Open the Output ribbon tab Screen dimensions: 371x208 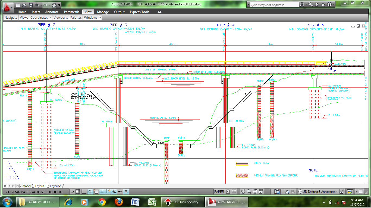click(119, 12)
